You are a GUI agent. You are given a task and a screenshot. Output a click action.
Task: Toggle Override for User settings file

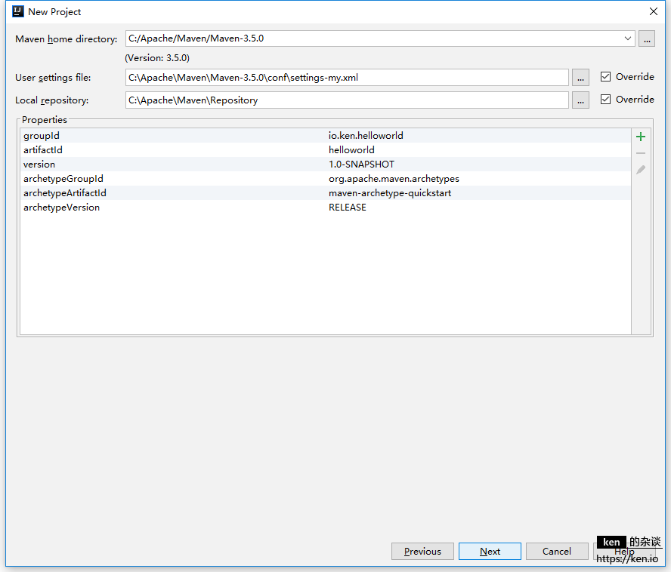tap(605, 77)
